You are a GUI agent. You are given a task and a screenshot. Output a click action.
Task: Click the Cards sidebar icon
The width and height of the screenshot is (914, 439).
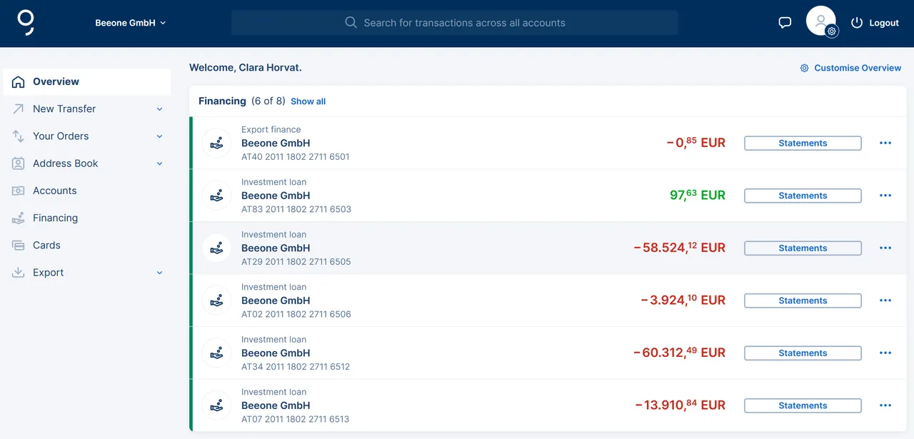[x=19, y=246]
